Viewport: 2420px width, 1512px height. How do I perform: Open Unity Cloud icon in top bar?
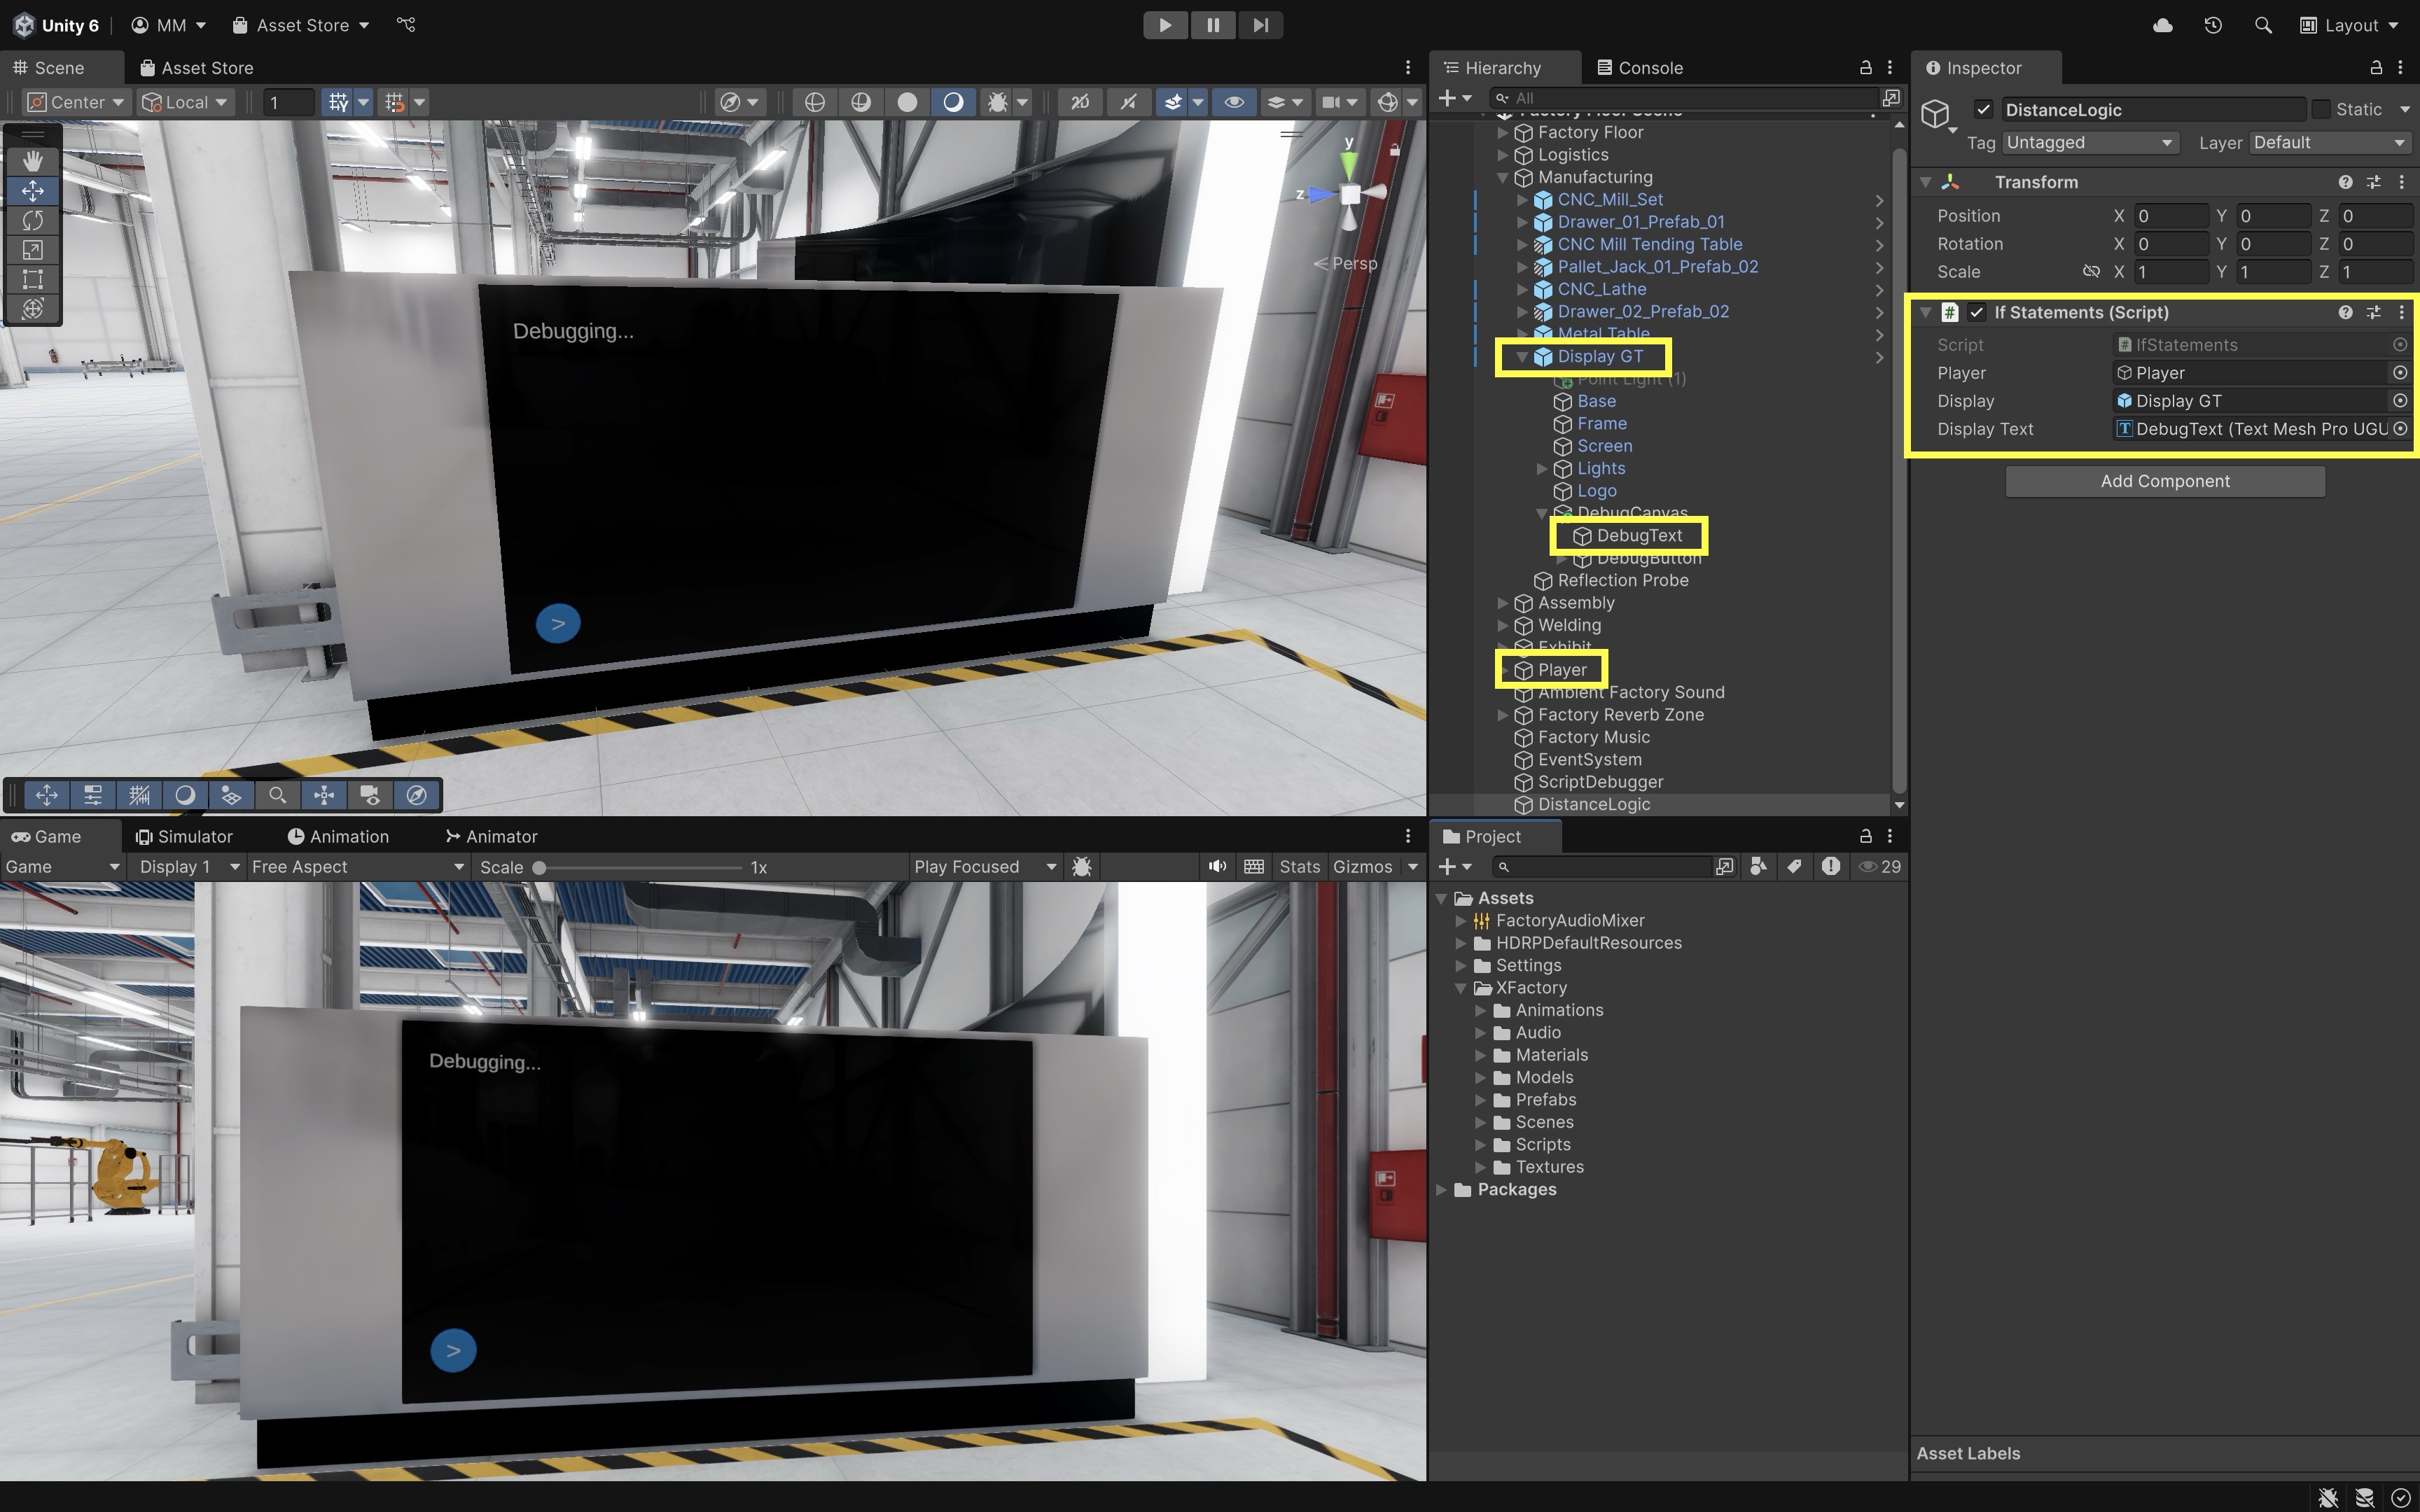point(2162,25)
